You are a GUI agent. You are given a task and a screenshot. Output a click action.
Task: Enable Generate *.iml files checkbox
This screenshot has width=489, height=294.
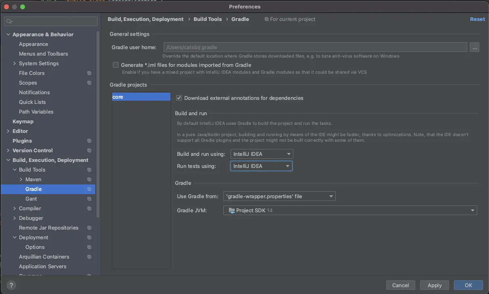coord(116,65)
